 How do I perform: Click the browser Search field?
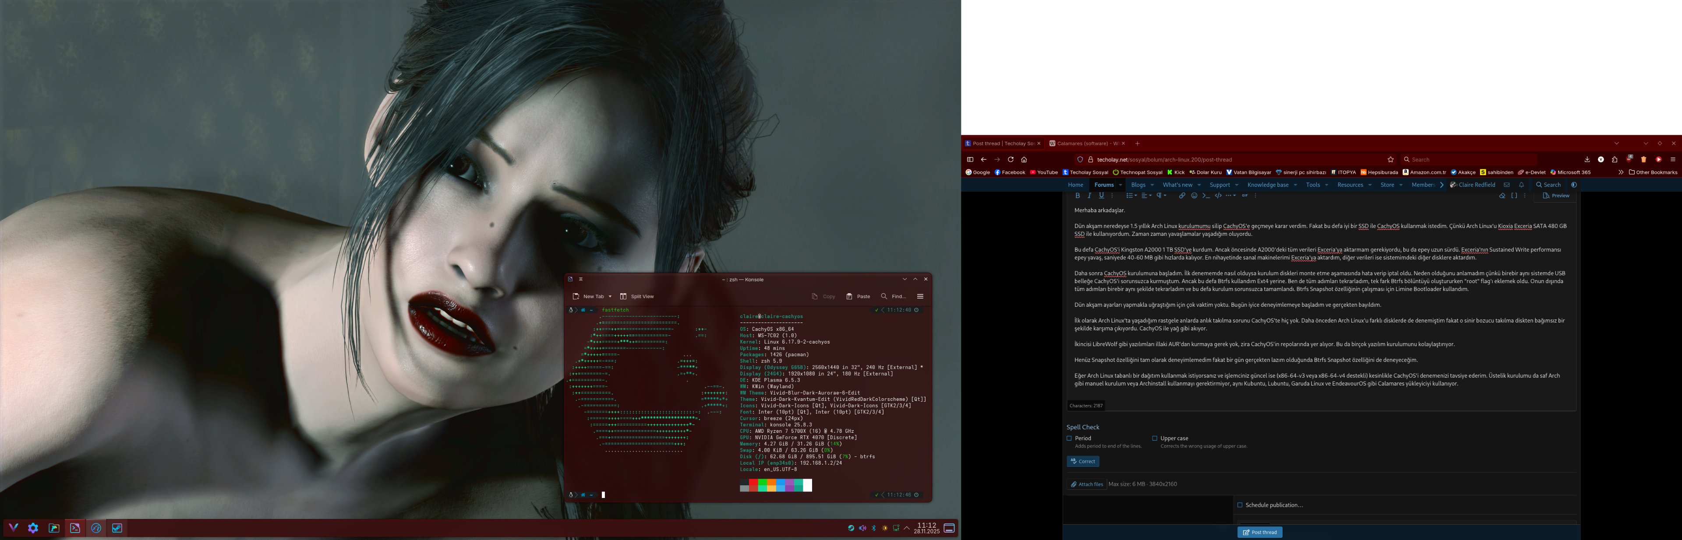pyautogui.click(x=1469, y=160)
